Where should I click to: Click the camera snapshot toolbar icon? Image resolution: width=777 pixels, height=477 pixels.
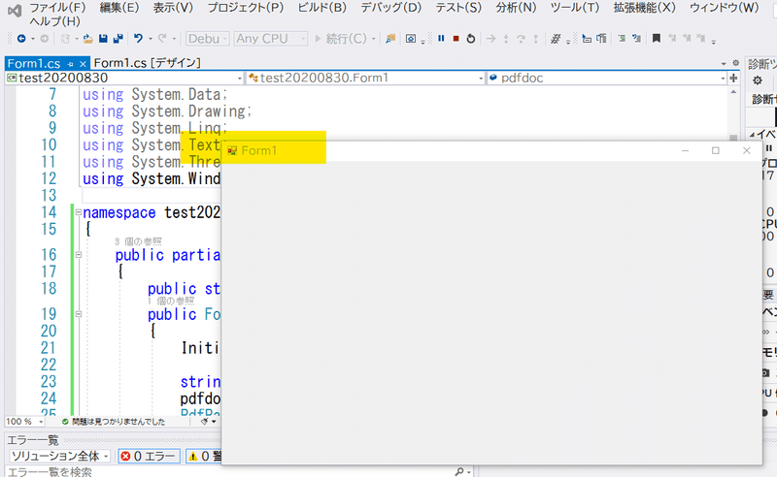[x=410, y=38]
